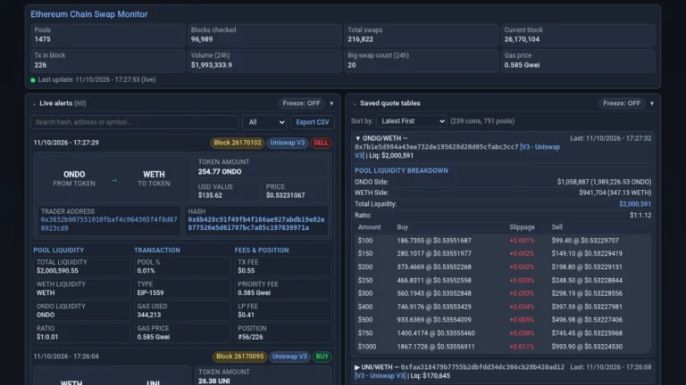Click WETH Side $941,704 value
Viewport: 686px width, 385px height.
(x=615, y=192)
